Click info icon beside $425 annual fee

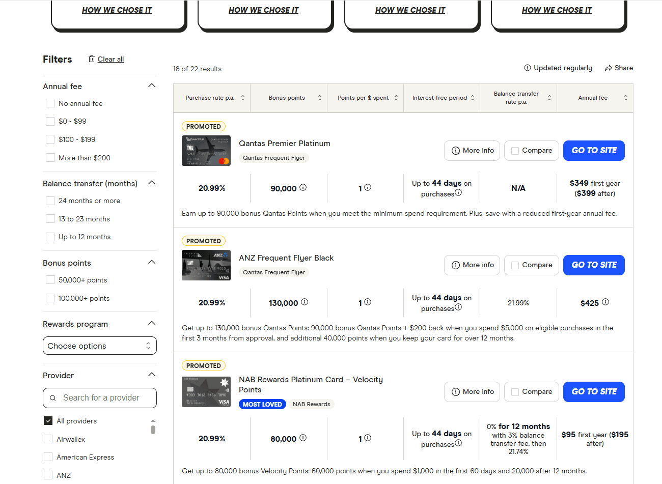[605, 302]
